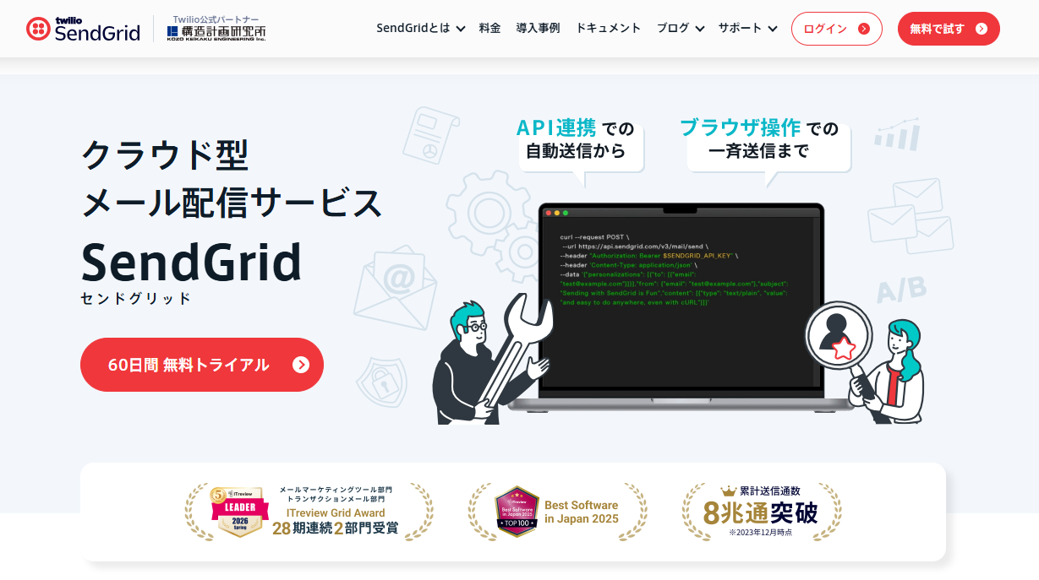The width and height of the screenshot is (1039, 580).
Task: Open the ドキュメント menu link
Action: pos(608,28)
